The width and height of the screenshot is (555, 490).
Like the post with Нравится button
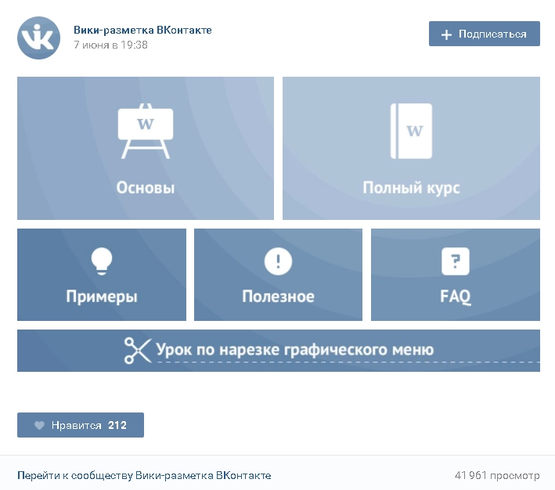tap(81, 425)
